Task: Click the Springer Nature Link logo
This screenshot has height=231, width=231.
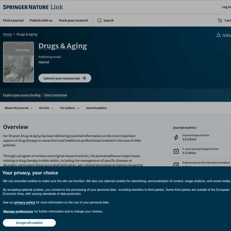Action: [33, 7]
